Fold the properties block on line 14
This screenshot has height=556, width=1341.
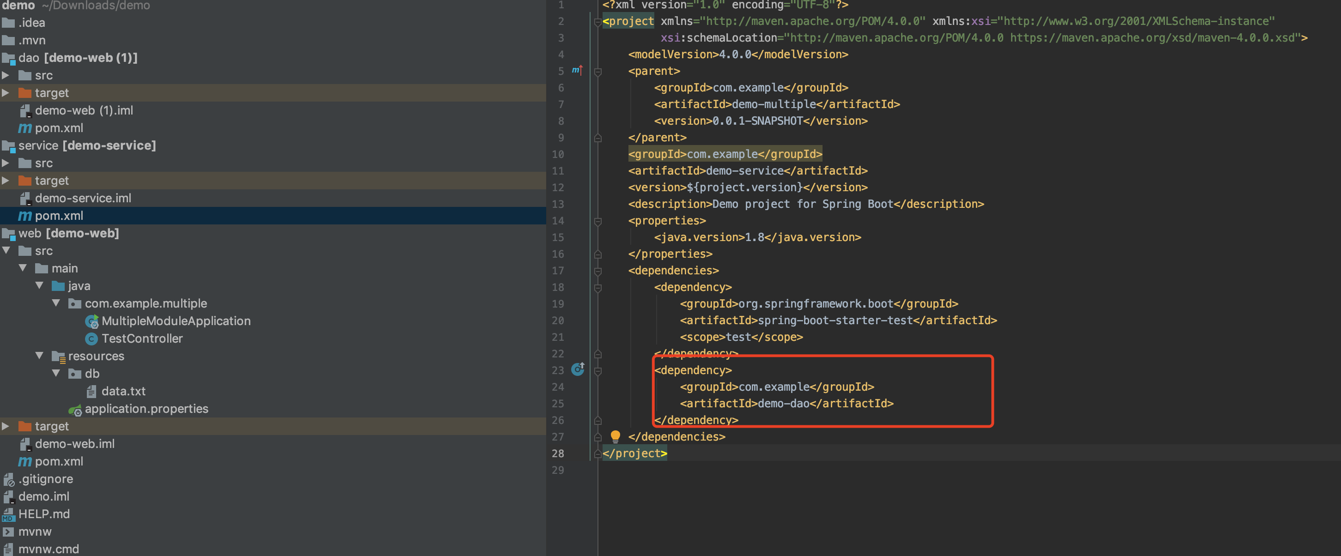tap(597, 222)
